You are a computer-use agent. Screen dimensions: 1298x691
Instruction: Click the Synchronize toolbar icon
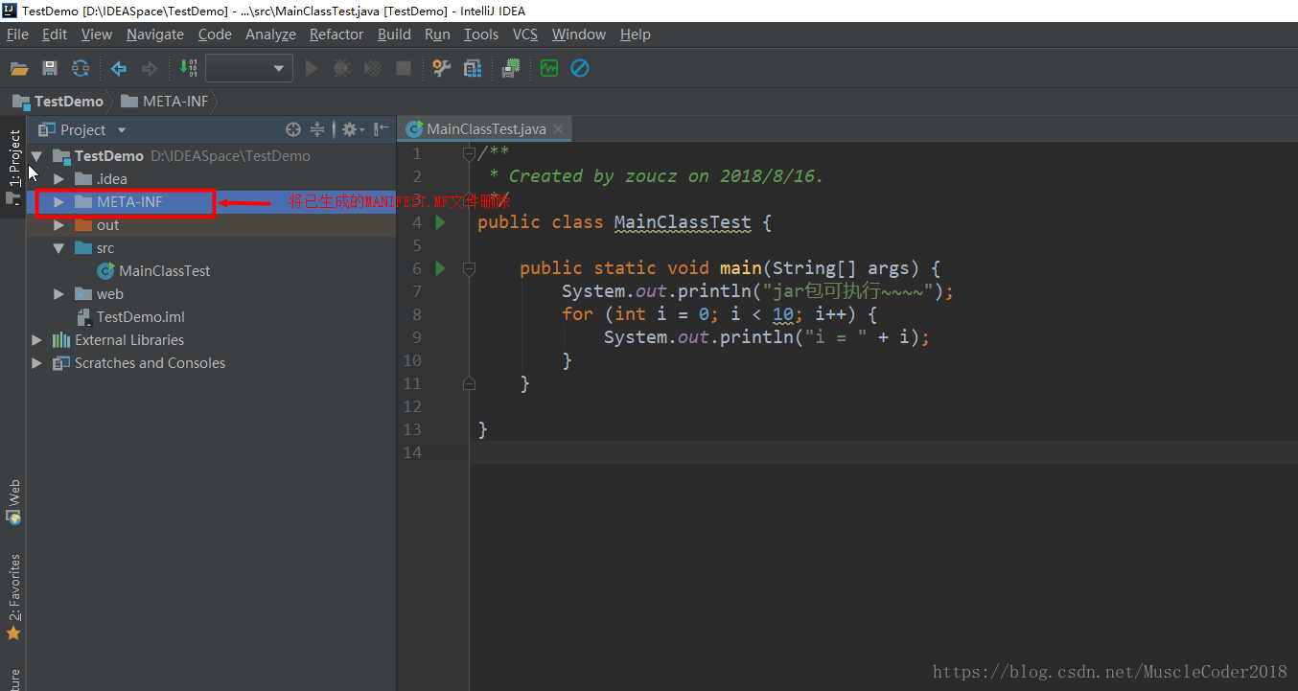(x=81, y=68)
